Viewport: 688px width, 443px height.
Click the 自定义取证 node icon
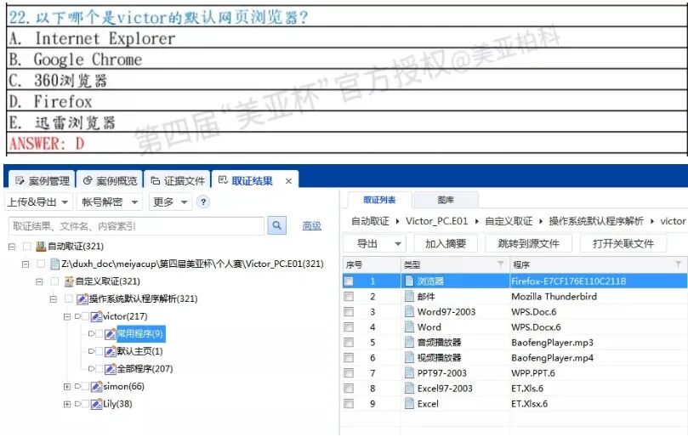[69, 281]
